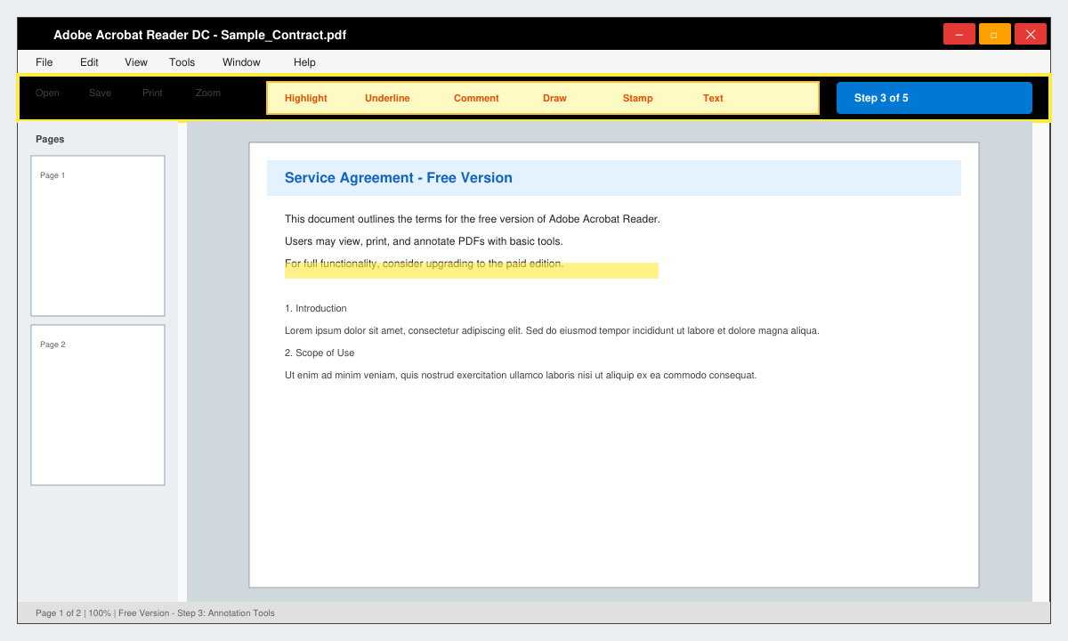Click the Save toolbar button

point(100,93)
